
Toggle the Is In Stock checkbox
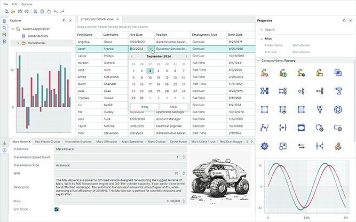click(57, 209)
